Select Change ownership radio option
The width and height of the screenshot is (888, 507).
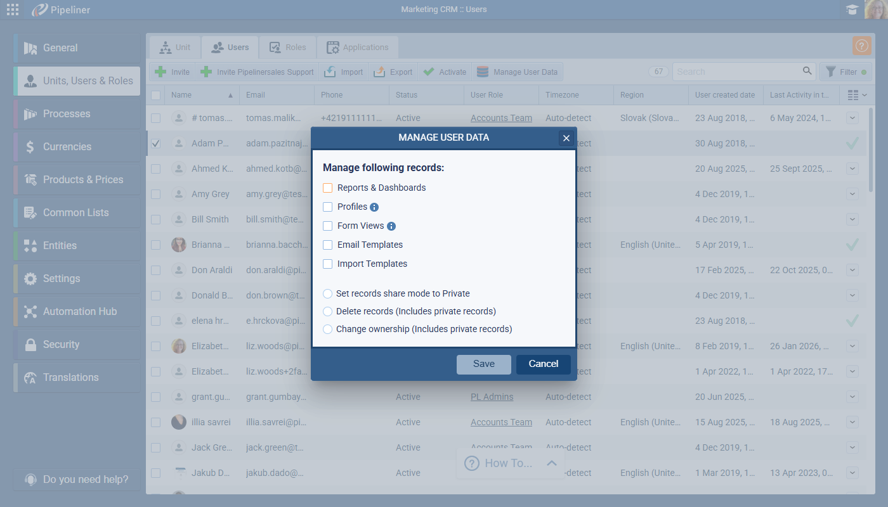pos(328,330)
